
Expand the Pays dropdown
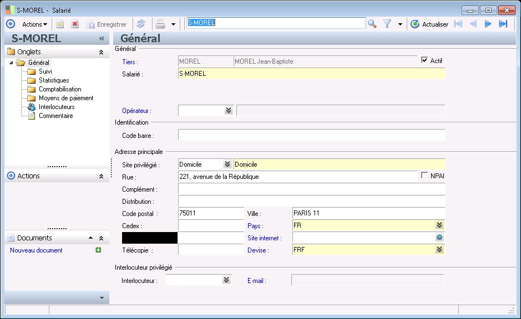[x=439, y=225]
